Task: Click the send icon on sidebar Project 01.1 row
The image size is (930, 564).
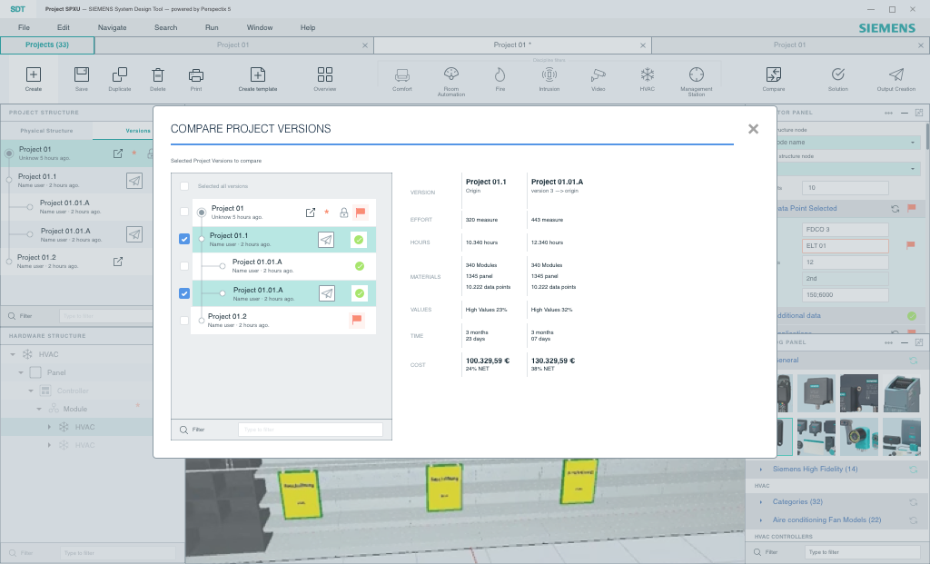Action: point(134,181)
